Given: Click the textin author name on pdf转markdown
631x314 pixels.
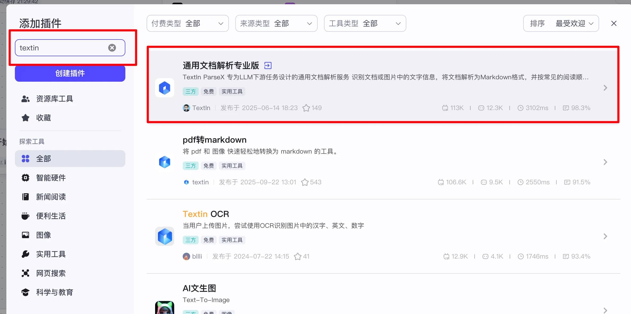Looking at the screenshot, I should [x=201, y=182].
